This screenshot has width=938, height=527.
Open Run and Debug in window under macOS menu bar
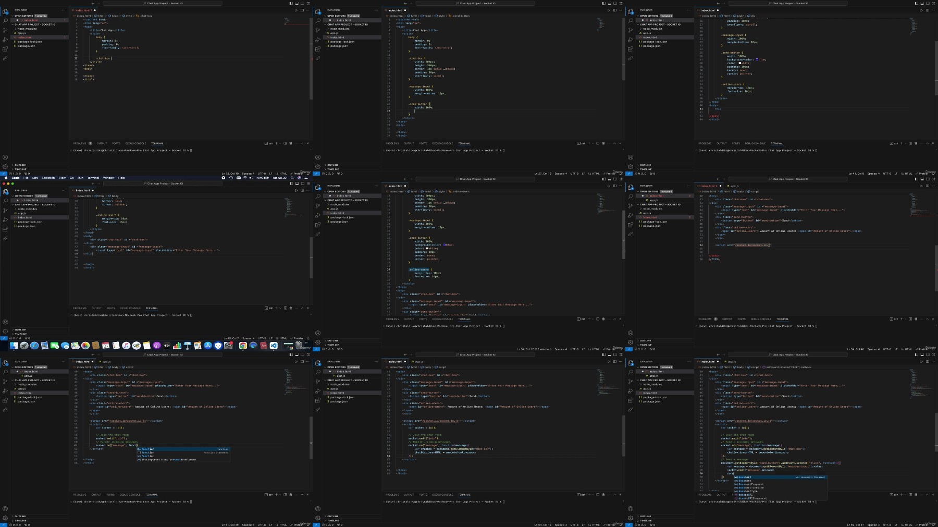(5, 219)
